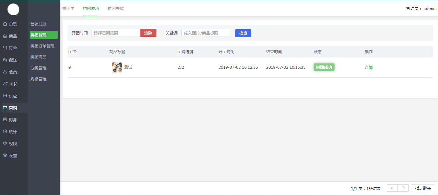Open 拼团订单管理 submenu item
The height and width of the screenshot is (195, 438).
tap(42, 46)
